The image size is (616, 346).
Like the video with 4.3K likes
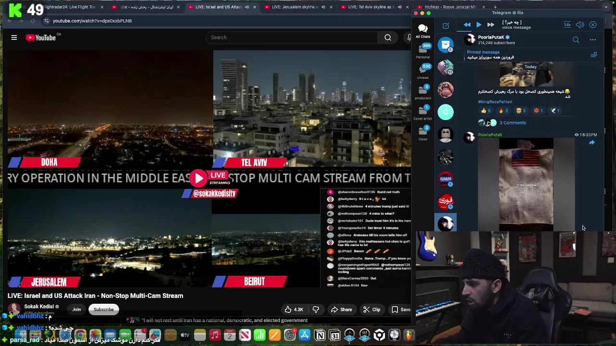coord(294,309)
